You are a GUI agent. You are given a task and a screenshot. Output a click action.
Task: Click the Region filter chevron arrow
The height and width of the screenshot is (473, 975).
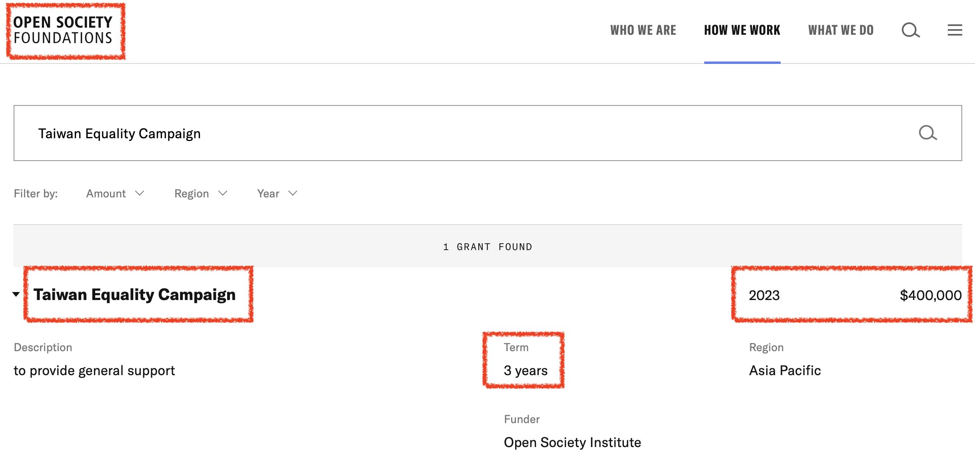(223, 193)
